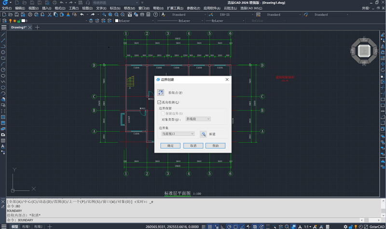The image size is (386, 229).
Task: Open the 文件(F) menu
Action: [x=7, y=8]
